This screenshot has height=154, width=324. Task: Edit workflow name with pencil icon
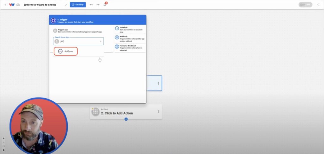(66, 5)
